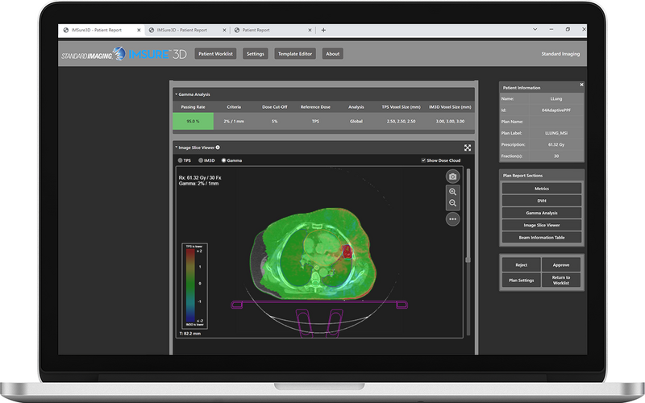Take a snapshot with the camera icon
The image size is (645, 403).
click(452, 177)
